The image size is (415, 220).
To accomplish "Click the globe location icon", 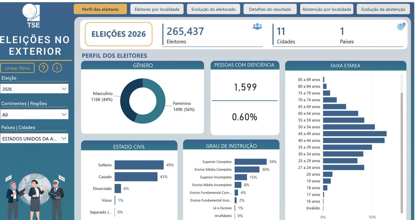I will tap(401, 26).
